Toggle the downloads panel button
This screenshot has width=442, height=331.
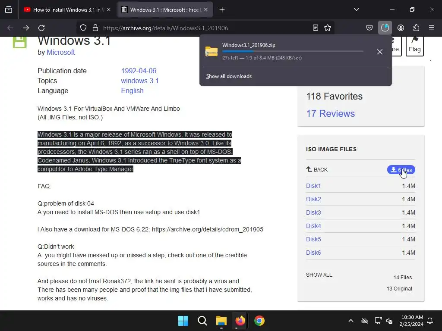(x=385, y=28)
